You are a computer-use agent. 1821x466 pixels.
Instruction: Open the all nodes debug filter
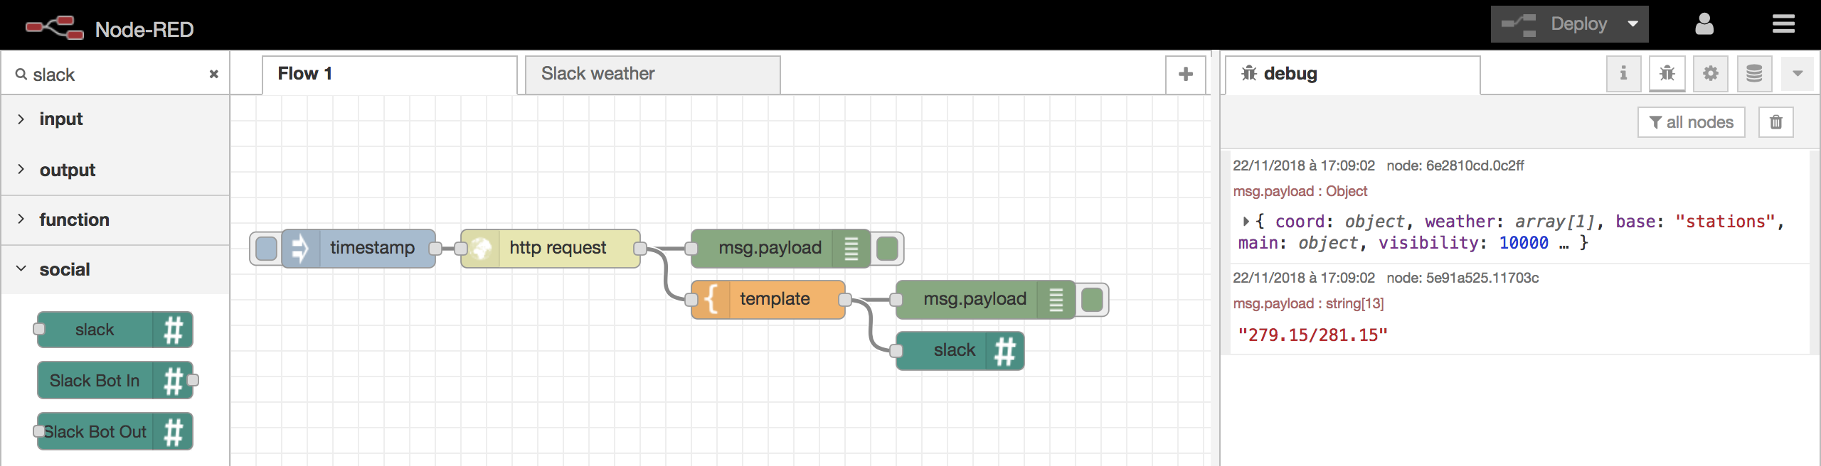pyautogui.click(x=1692, y=122)
